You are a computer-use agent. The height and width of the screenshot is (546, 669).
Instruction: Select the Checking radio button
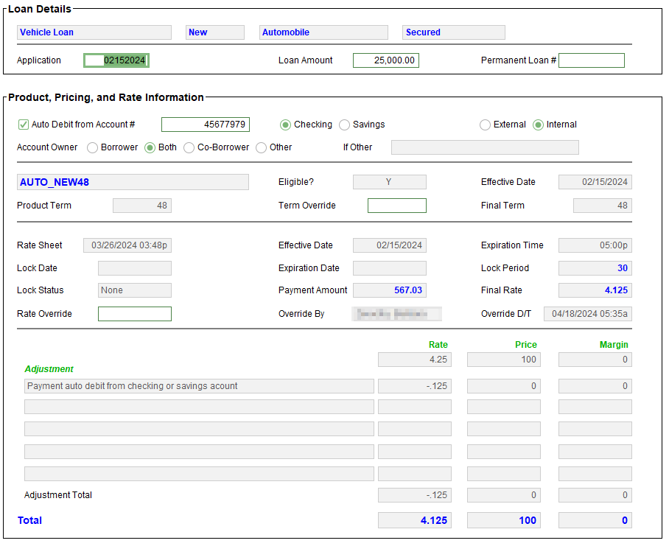click(285, 125)
